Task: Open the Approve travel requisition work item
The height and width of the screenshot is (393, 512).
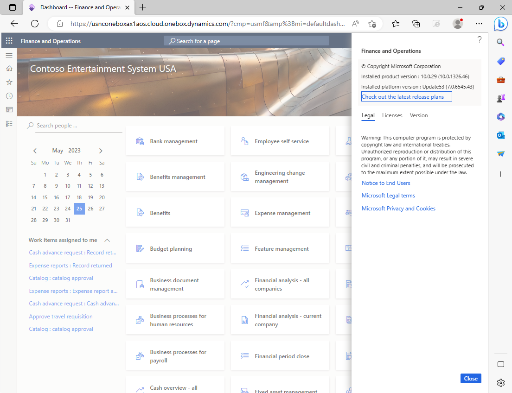Action: [60, 316]
